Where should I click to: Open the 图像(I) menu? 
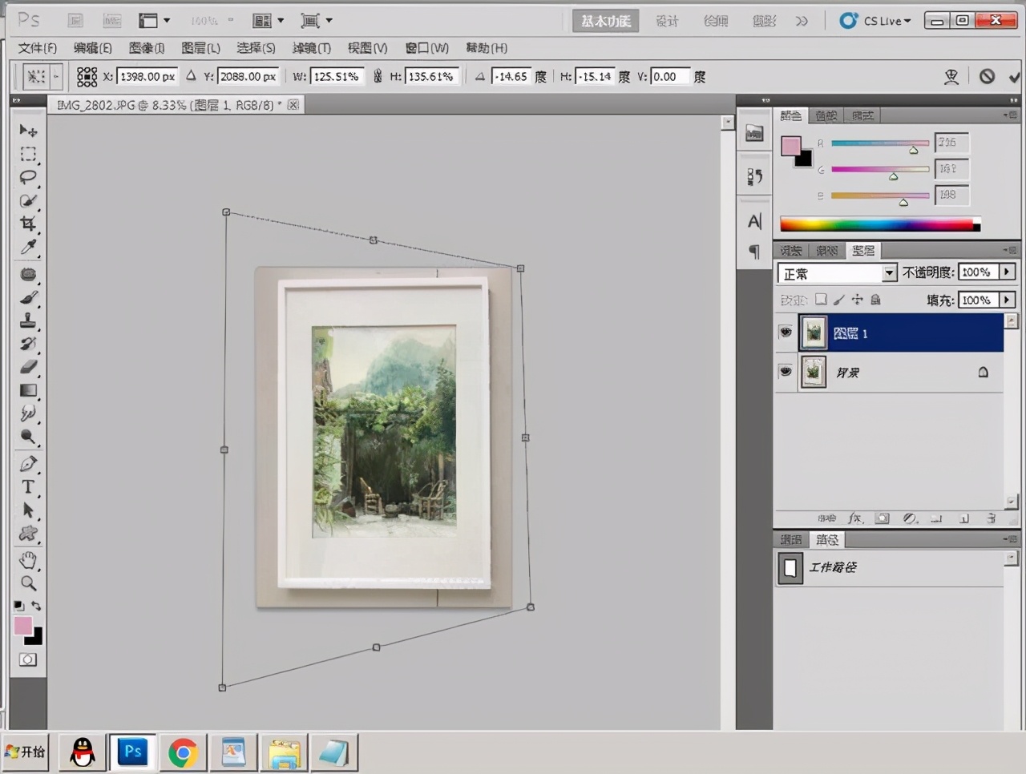pyautogui.click(x=147, y=48)
